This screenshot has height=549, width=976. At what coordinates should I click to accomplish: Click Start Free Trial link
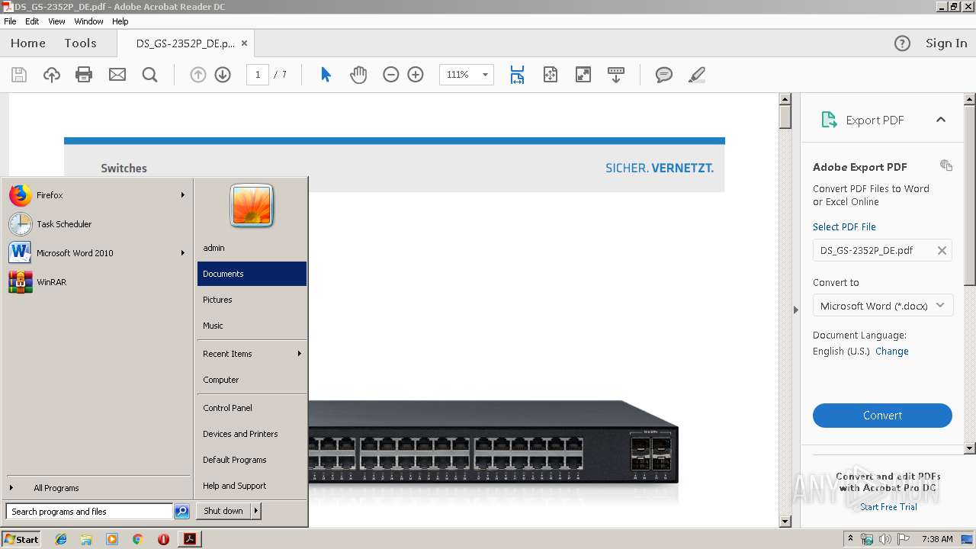pos(888,507)
